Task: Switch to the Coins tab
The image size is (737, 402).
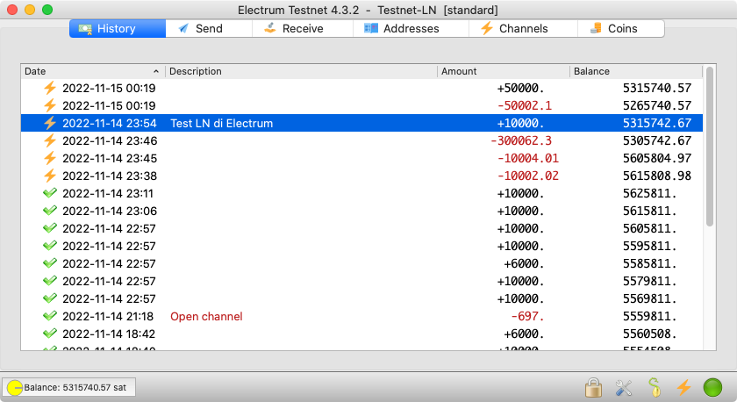Action: (621, 28)
